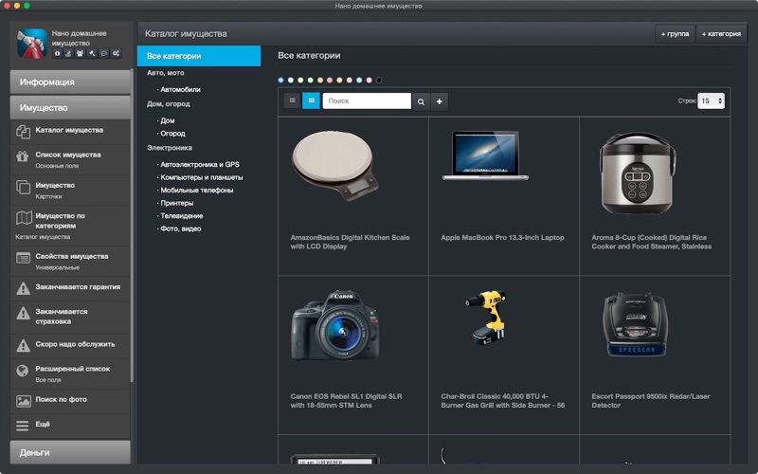Click the picture icon for Поиск по фото

23,401
